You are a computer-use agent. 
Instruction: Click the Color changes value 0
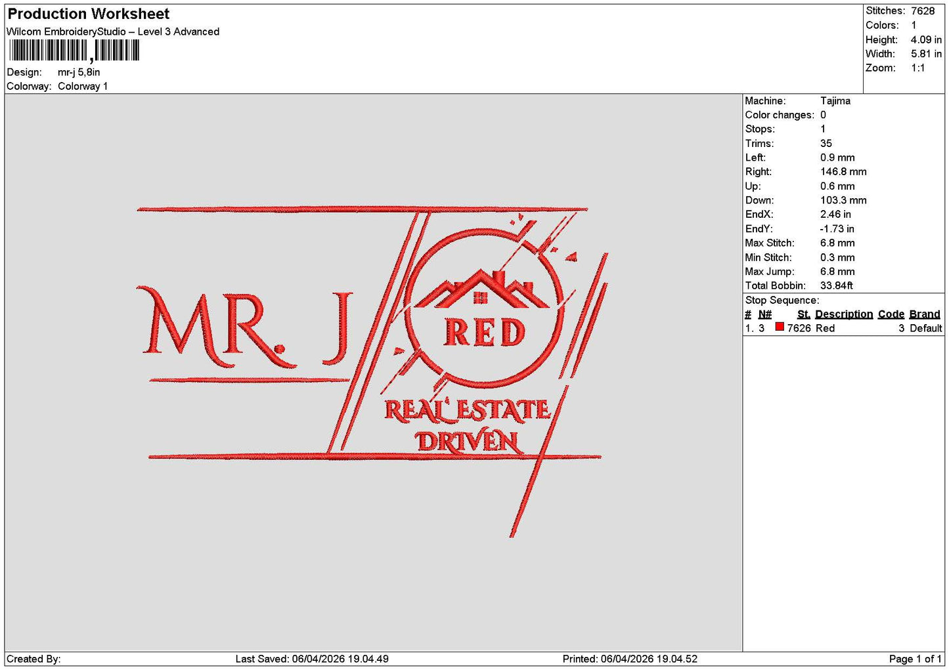pyautogui.click(x=823, y=115)
